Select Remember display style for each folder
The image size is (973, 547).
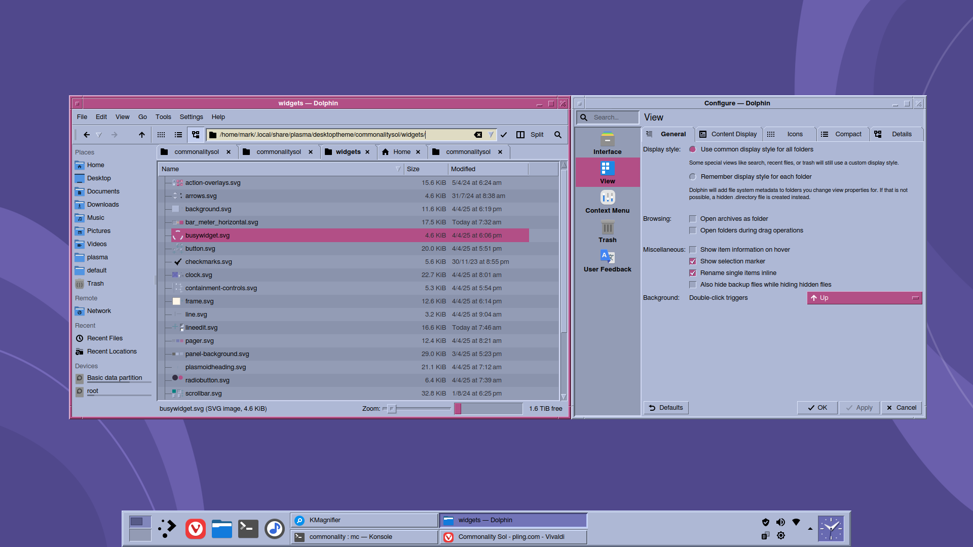click(x=751, y=177)
